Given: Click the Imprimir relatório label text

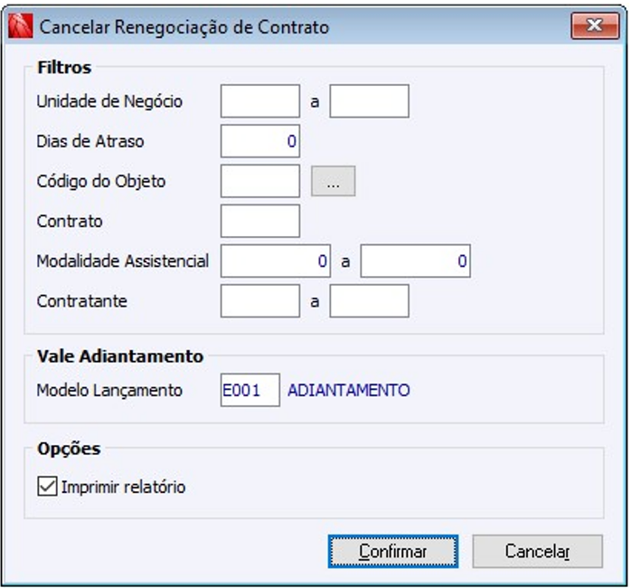Looking at the screenshot, I should pos(123,487).
